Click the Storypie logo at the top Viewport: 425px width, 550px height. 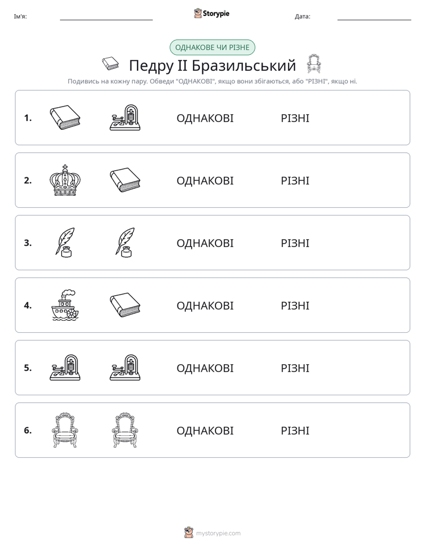[x=212, y=13]
